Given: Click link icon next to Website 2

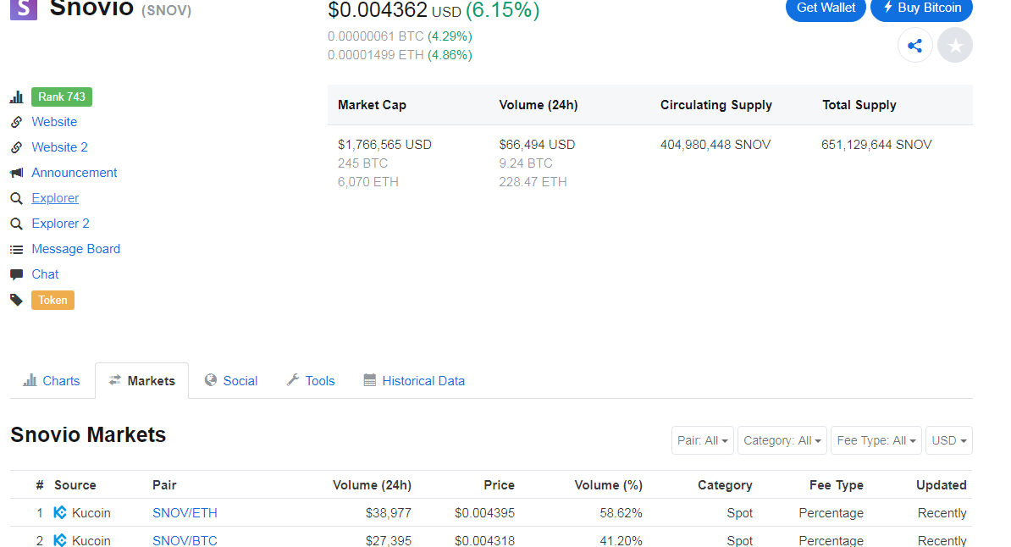Looking at the screenshot, I should [x=17, y=147].
